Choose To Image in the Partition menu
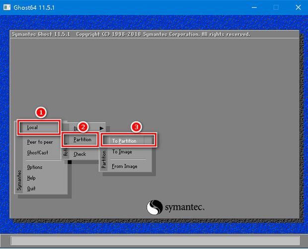Image resolution: width=308 pixels, height=249 pixels. [122, 152]
